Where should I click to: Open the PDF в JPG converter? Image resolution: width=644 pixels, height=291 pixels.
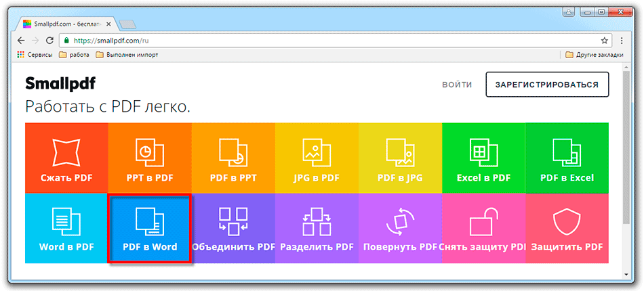pos(400,158)
